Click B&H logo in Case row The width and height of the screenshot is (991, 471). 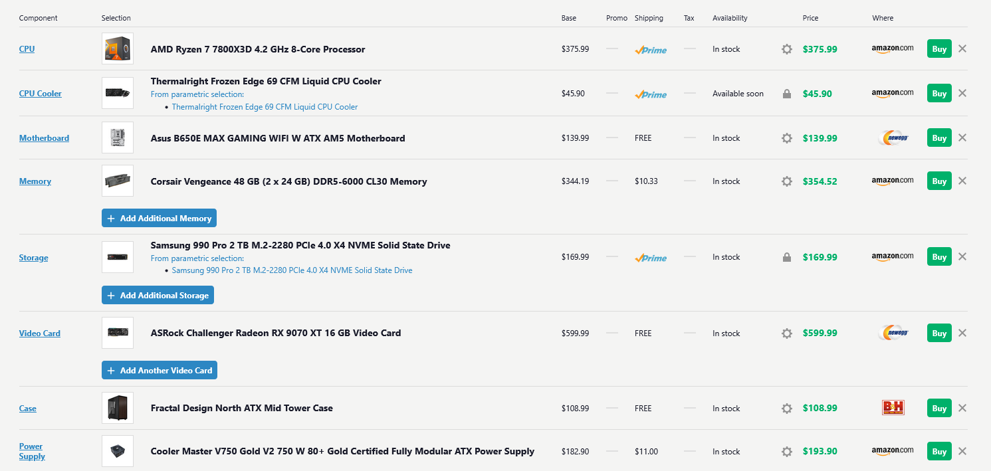click(x=893, y=408)
